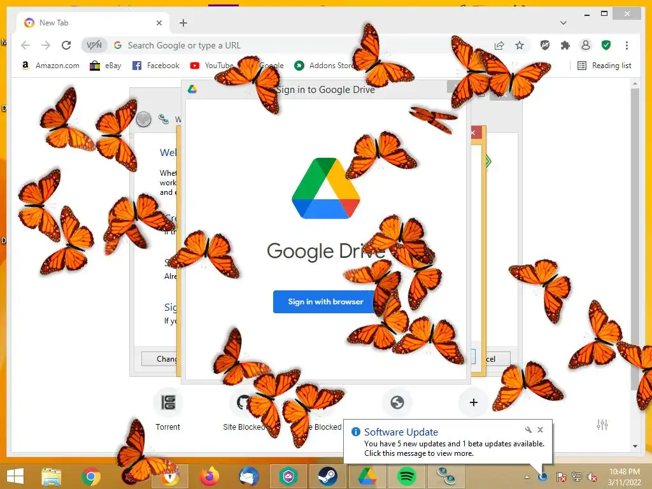This screenshot has height=489, width=652.
Task: Open the Windows Start button
Action: [15, 476]
